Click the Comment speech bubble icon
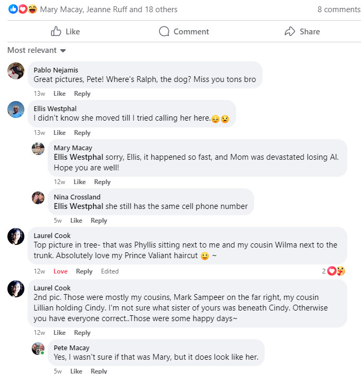The image size is (361, 374). [164, 32]
